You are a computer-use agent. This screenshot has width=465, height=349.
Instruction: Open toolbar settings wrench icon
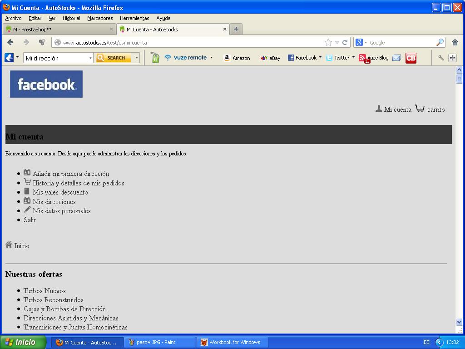point(441,58)
